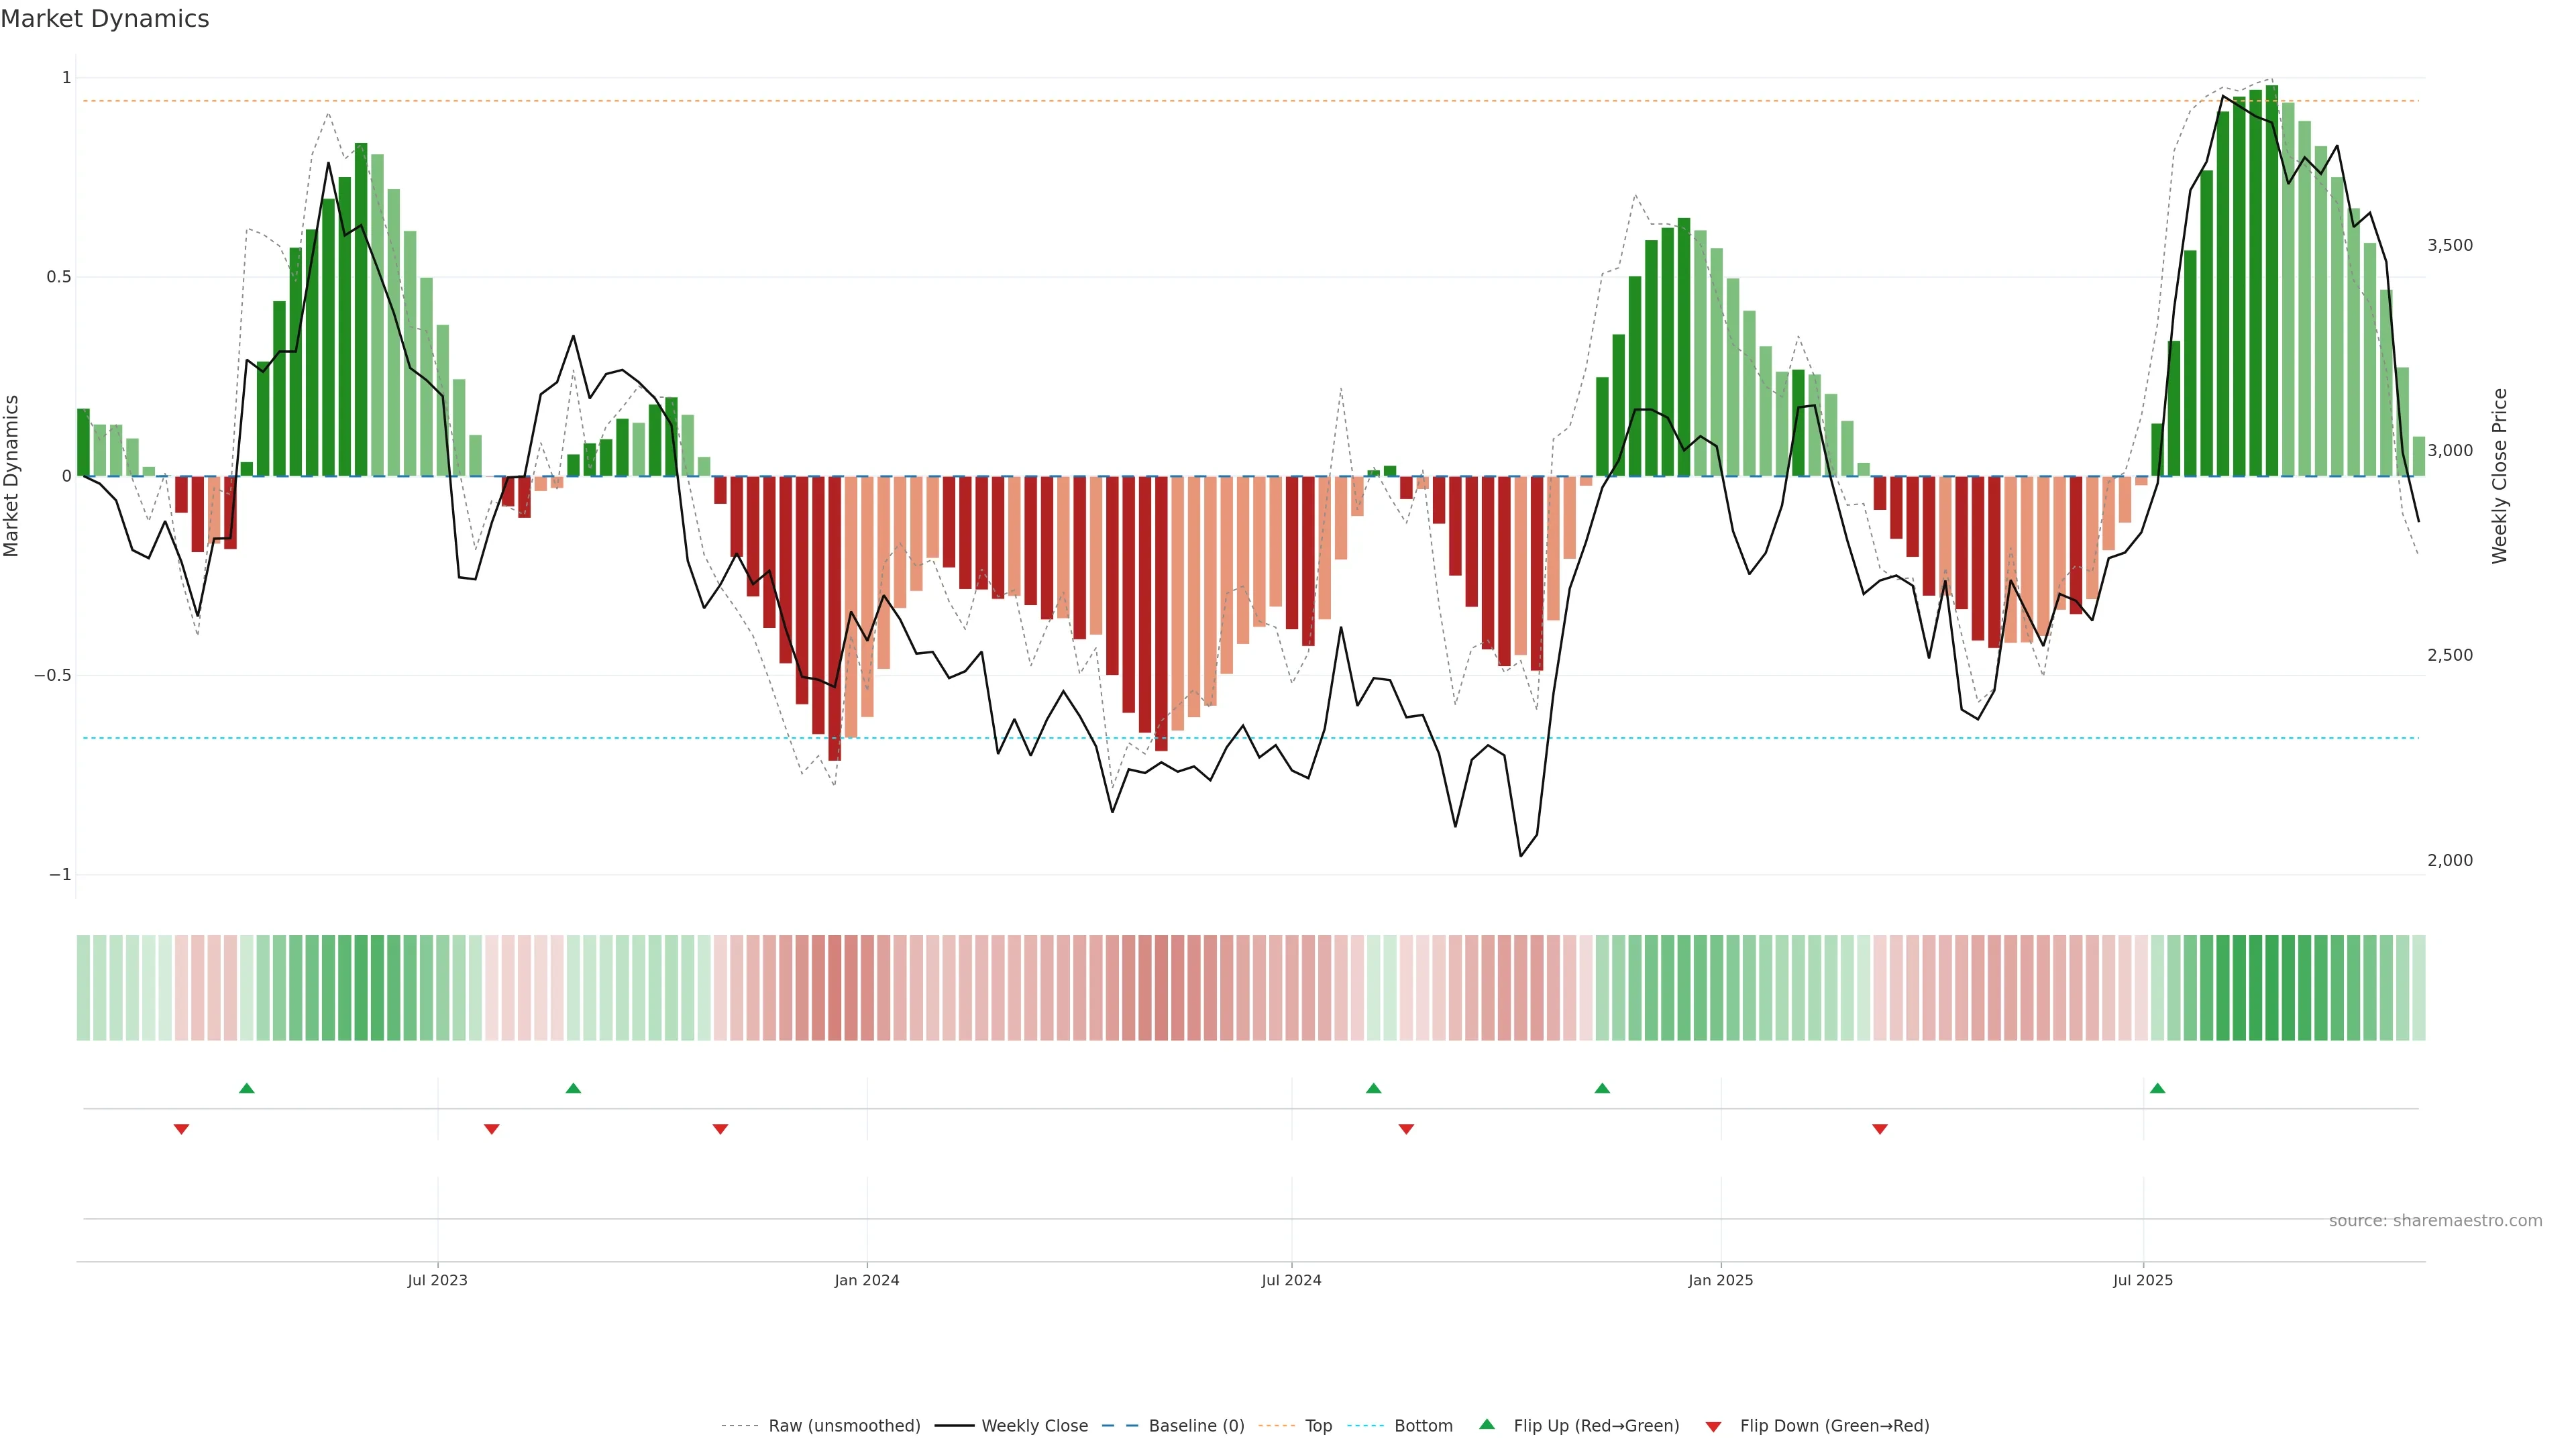Screen dimensions: 2576x1449
Task: Click the source: sharemaestro.com text
Action: [2435, 1220]
